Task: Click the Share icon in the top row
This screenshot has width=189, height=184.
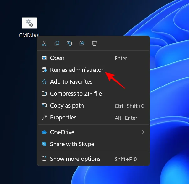Action: point(82,44)
